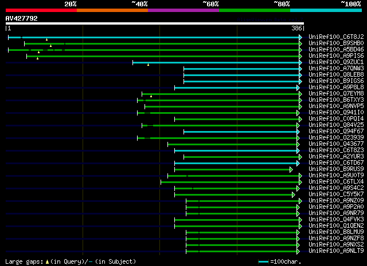Click the green segment of the identity legend

coord(255,10)
